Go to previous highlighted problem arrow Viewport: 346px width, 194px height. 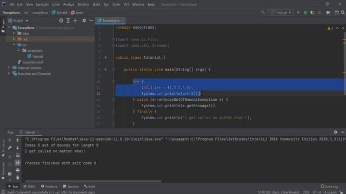point(337,28)
